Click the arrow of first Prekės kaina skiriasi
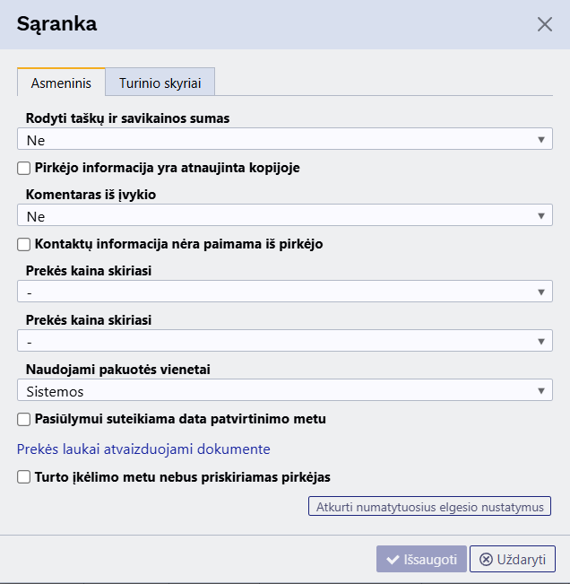 pos(541,292)
